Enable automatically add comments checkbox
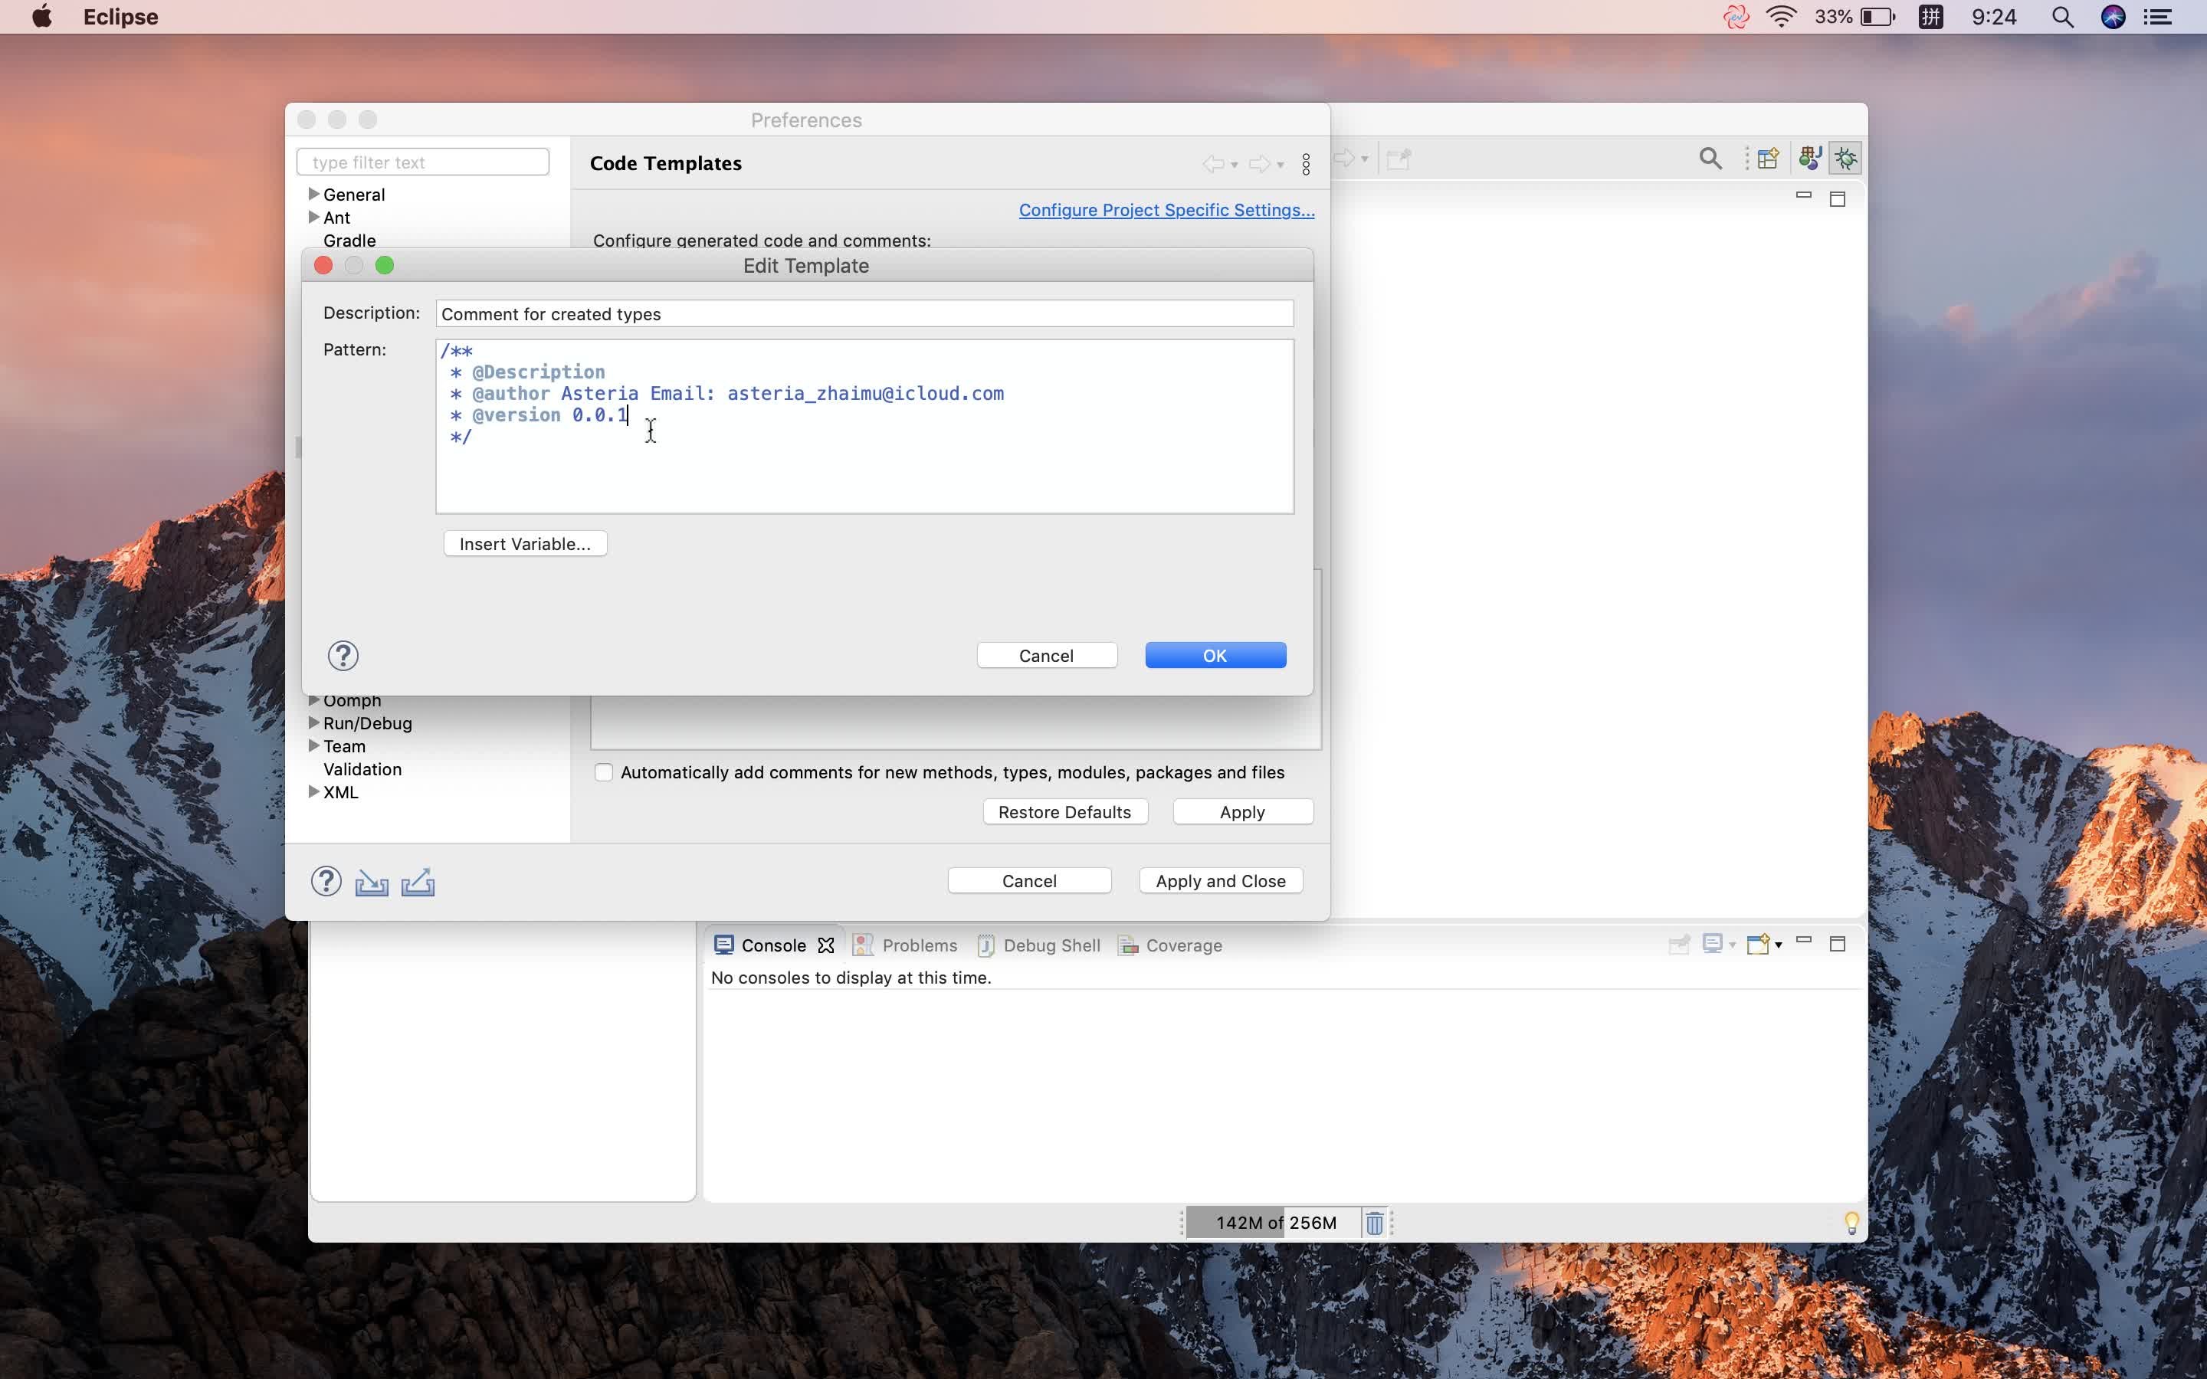 tap(604, 772)
